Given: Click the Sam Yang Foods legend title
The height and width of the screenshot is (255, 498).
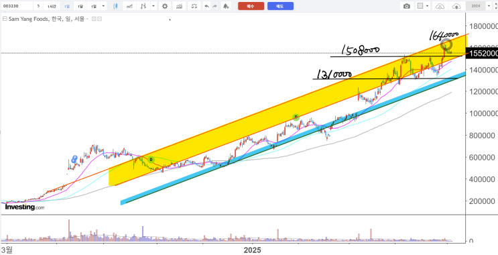Looking at the screenshot, I should 46,19.
